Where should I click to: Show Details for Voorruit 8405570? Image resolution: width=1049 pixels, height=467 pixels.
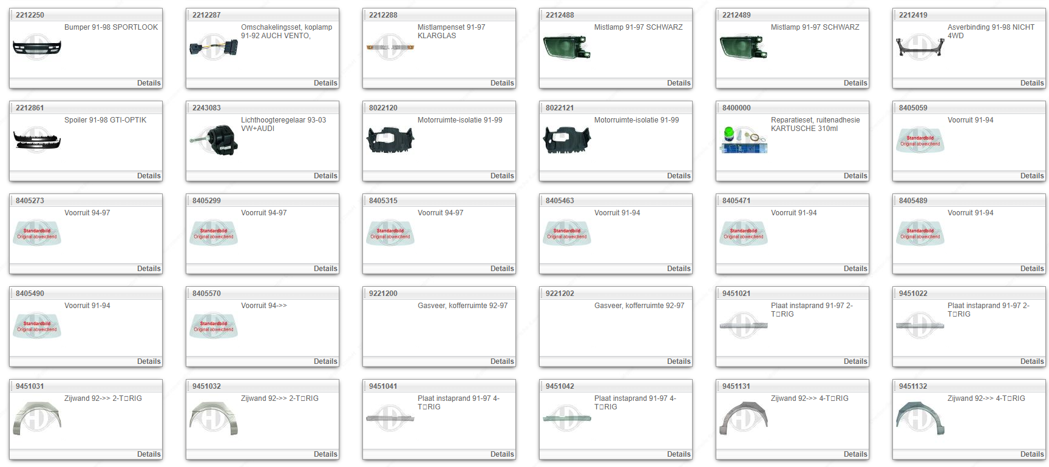point(325,361)
